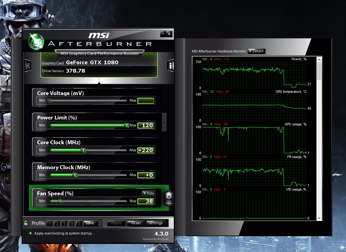The width and height of the screenshot is (346, 252).
Task: Click the Memory Clock +0 value field
Action: point(145,175)
